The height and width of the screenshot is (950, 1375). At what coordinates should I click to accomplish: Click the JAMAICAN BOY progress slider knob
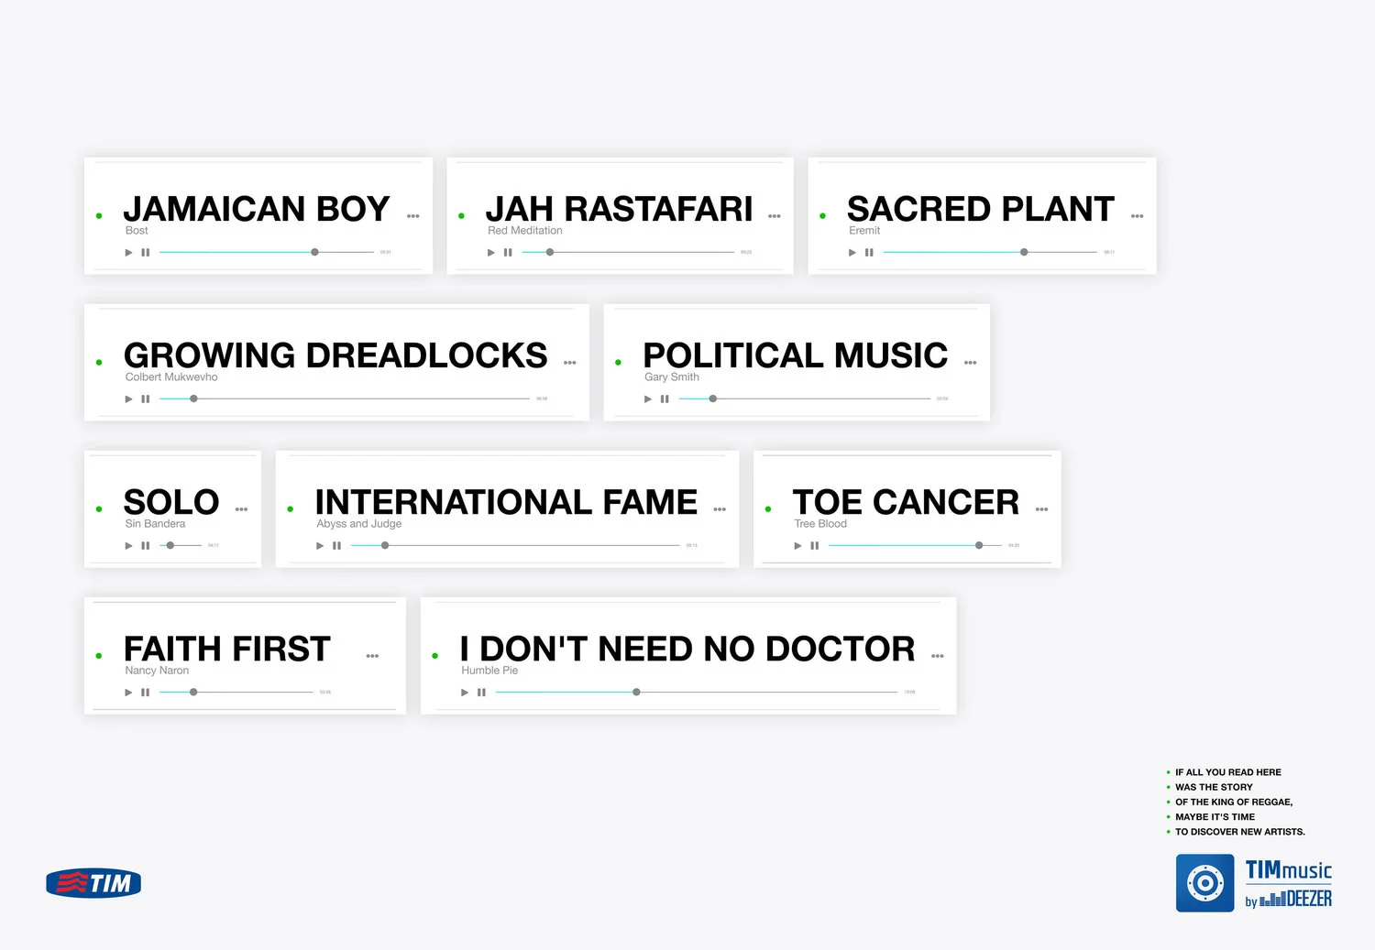[x=314, y=252]
